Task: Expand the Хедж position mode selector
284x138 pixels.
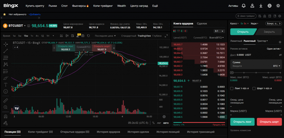Action: coord(255,24)
